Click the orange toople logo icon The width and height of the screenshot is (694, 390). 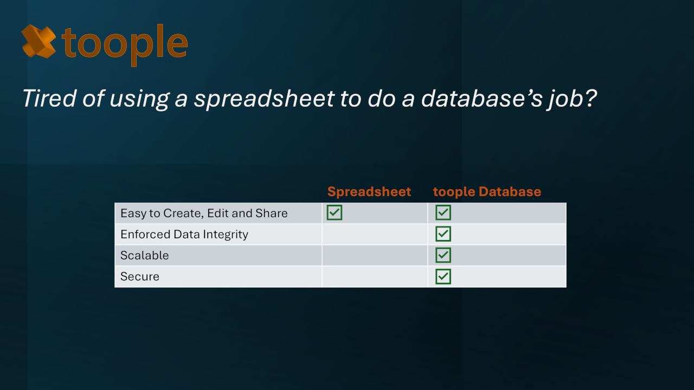(x=38, y=41)
